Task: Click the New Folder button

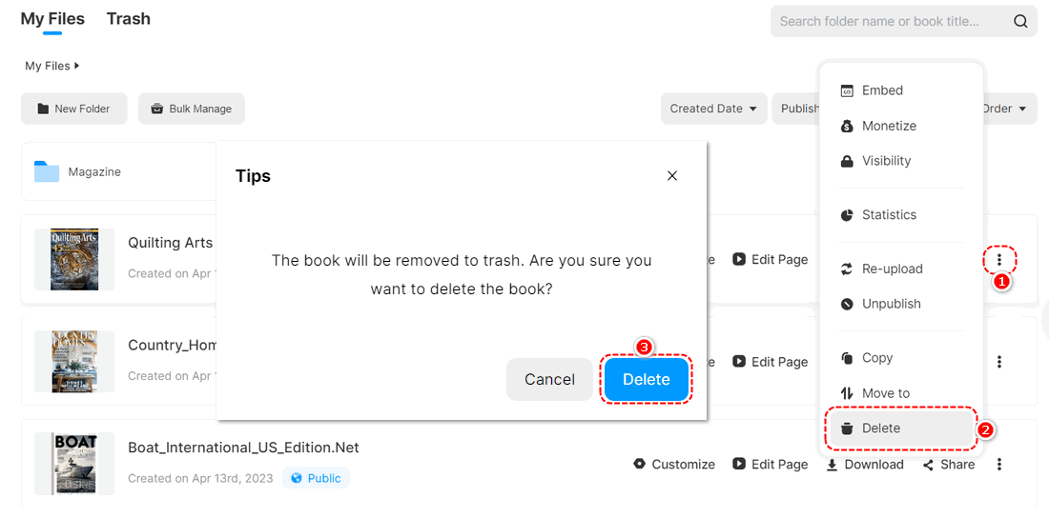Action: coord(73,109)
